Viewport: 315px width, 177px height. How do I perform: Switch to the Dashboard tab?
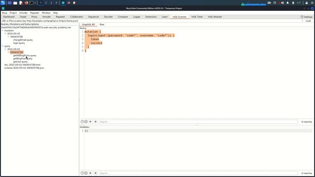pyautogui.click(x=9, y=17)
